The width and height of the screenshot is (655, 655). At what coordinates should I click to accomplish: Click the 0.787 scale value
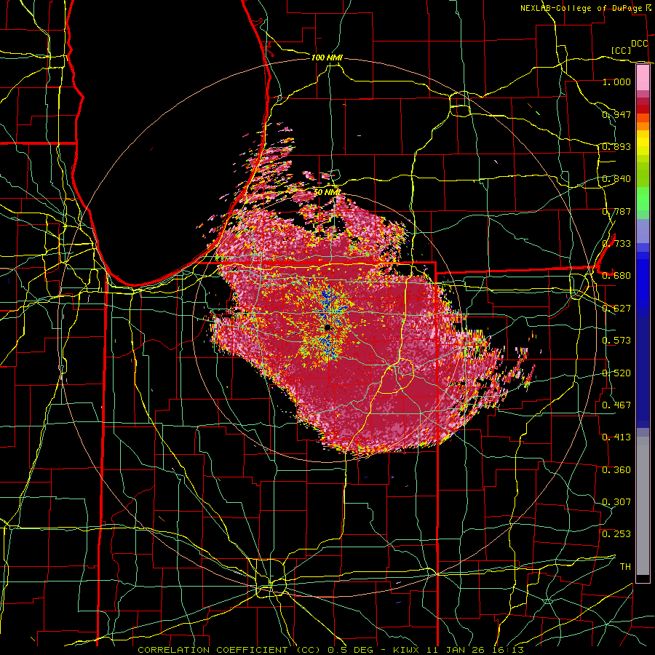[x=616, y=211]
